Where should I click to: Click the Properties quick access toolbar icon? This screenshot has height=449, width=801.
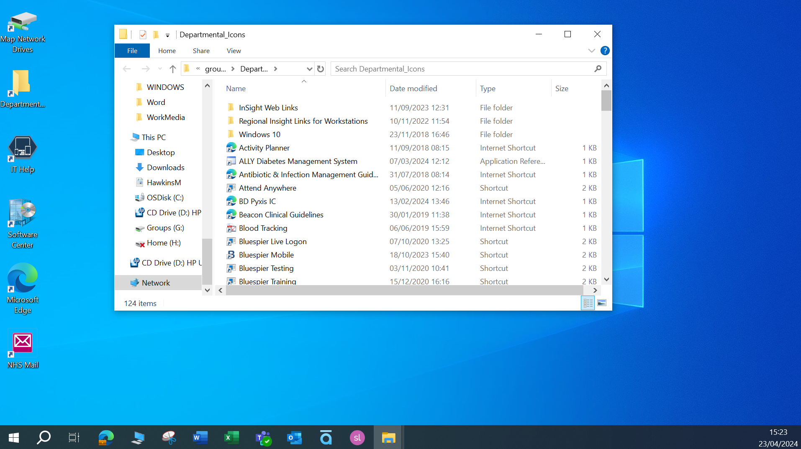(x=143, y=35)
